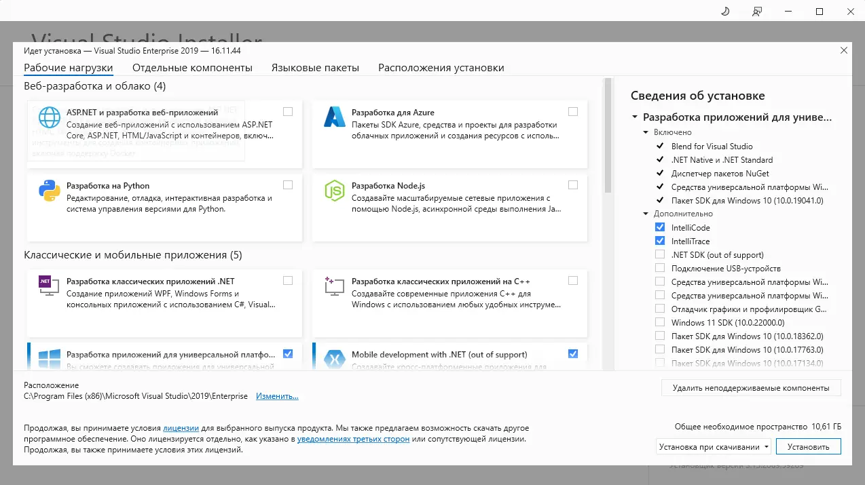Click the Azure workload logo icon
Screen dimensions: 865x485
coord(335,117)
